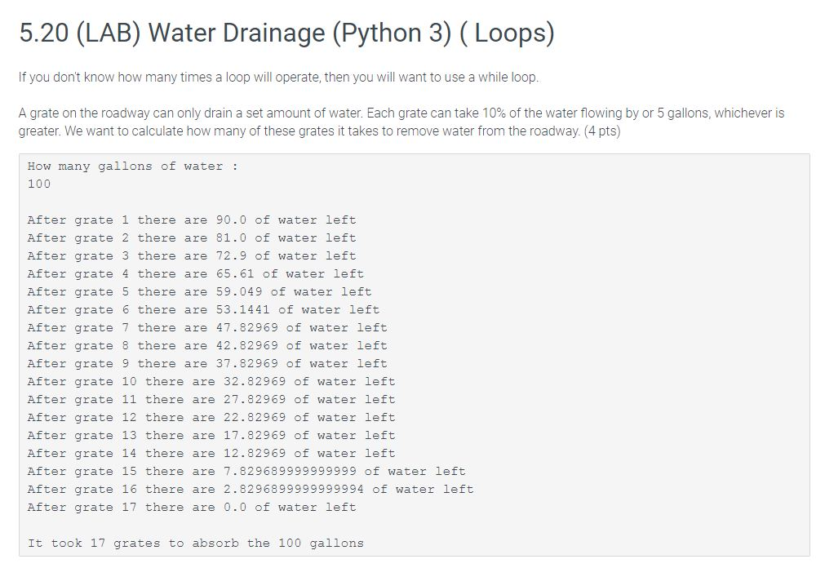This screenshot has width=825, height=568.
Task: Click the "It took 17 grates" summary line
Action: point(195,544)
